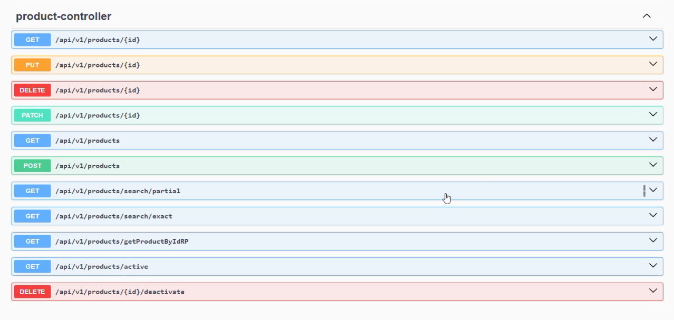Expand the POST /api/v1/products chevron
Screen dimensions: 674x320
[653, 165]
